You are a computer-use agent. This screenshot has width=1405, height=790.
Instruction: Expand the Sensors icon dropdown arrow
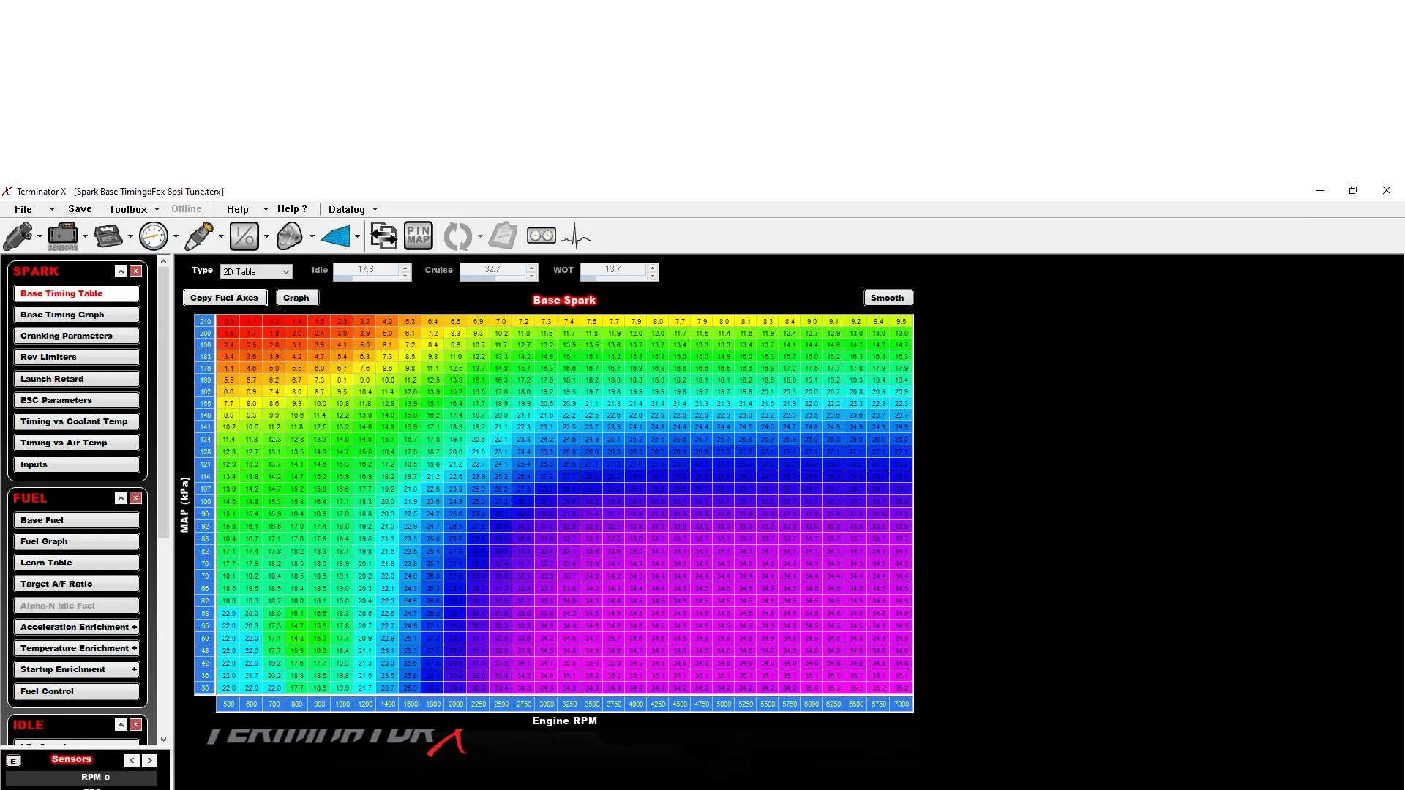pyautogui.click(x=85, y=236)
